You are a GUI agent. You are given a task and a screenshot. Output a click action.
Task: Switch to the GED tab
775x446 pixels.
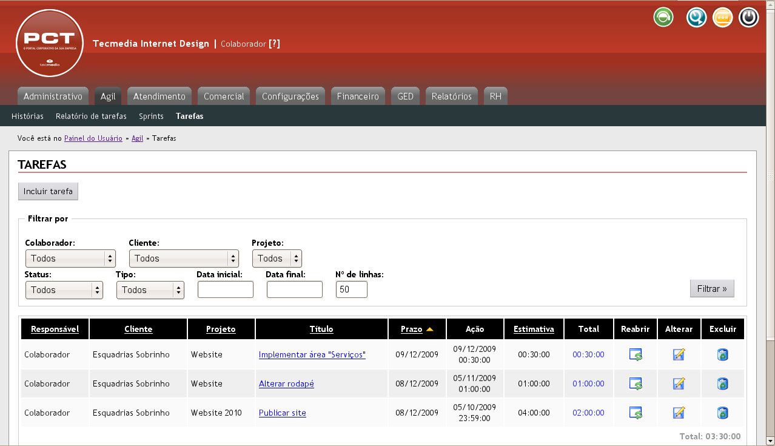(405, 96)
